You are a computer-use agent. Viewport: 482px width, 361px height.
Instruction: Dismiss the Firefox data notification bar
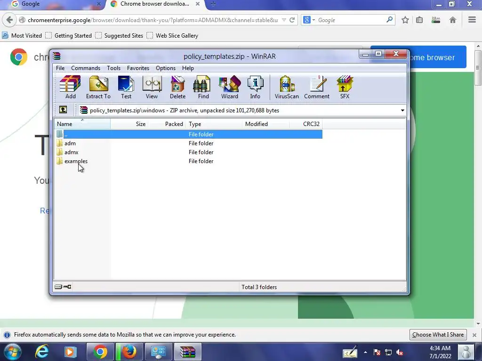pos(474,335)
